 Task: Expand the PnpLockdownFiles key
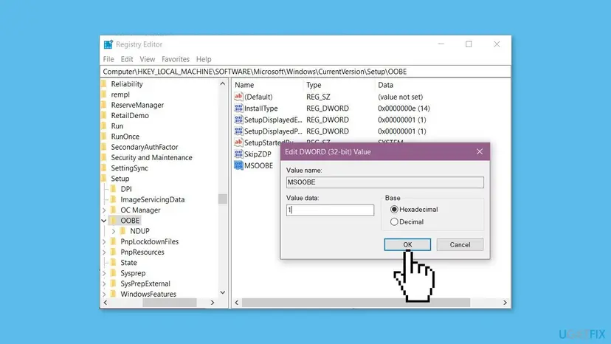click(x=104, y=242)
